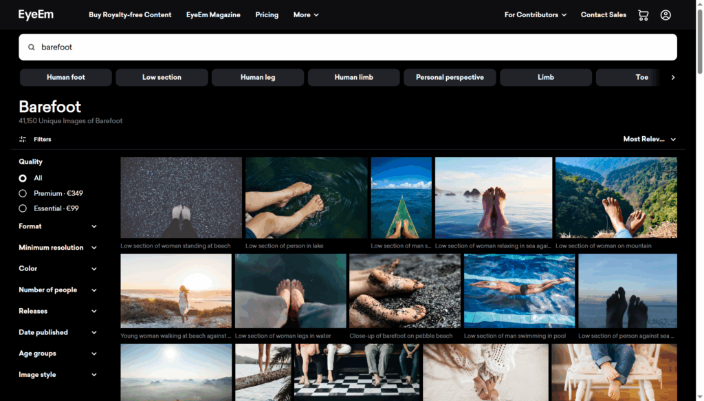Open the For Contributors menu
This screenshot has height=401, width=704.
click(535, 14)
